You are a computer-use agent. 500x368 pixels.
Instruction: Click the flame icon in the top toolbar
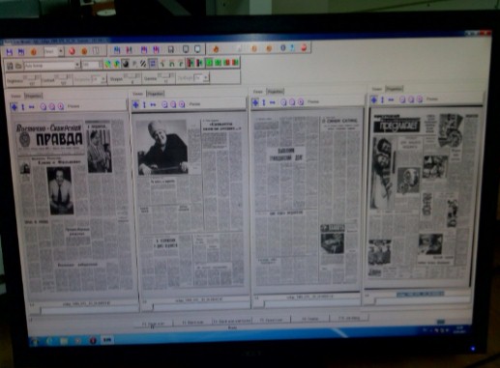tap(216, 49)
